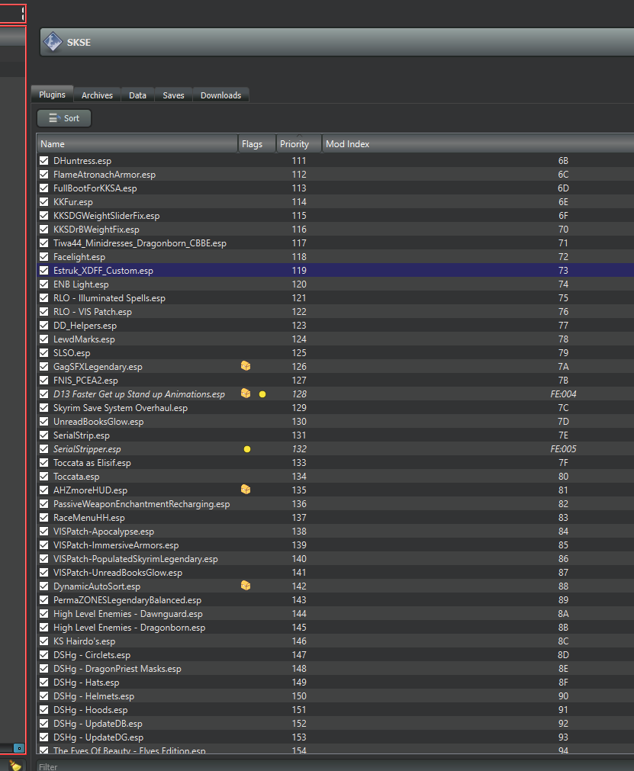This screenshot has width=634, height=771.
Task: Click the Mod Index column header
Action: click(478, 144)
